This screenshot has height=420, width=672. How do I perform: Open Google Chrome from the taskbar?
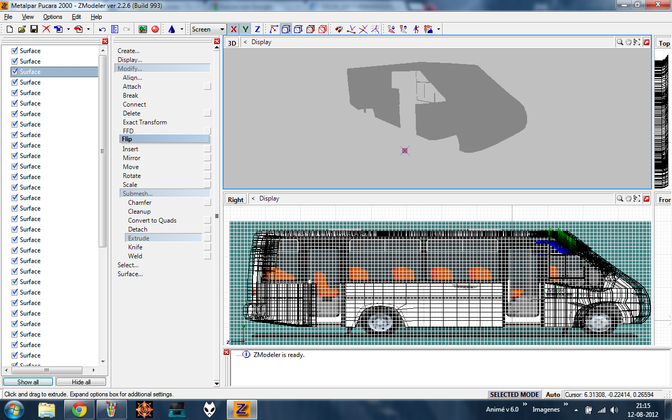79,409
